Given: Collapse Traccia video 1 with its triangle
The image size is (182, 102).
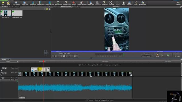Looking at the screenshot, I should tap(1, 73).
